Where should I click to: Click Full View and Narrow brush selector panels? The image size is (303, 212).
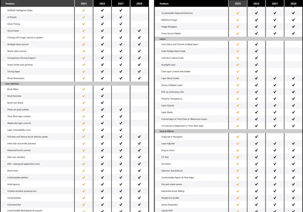click(x=28, y=137)
